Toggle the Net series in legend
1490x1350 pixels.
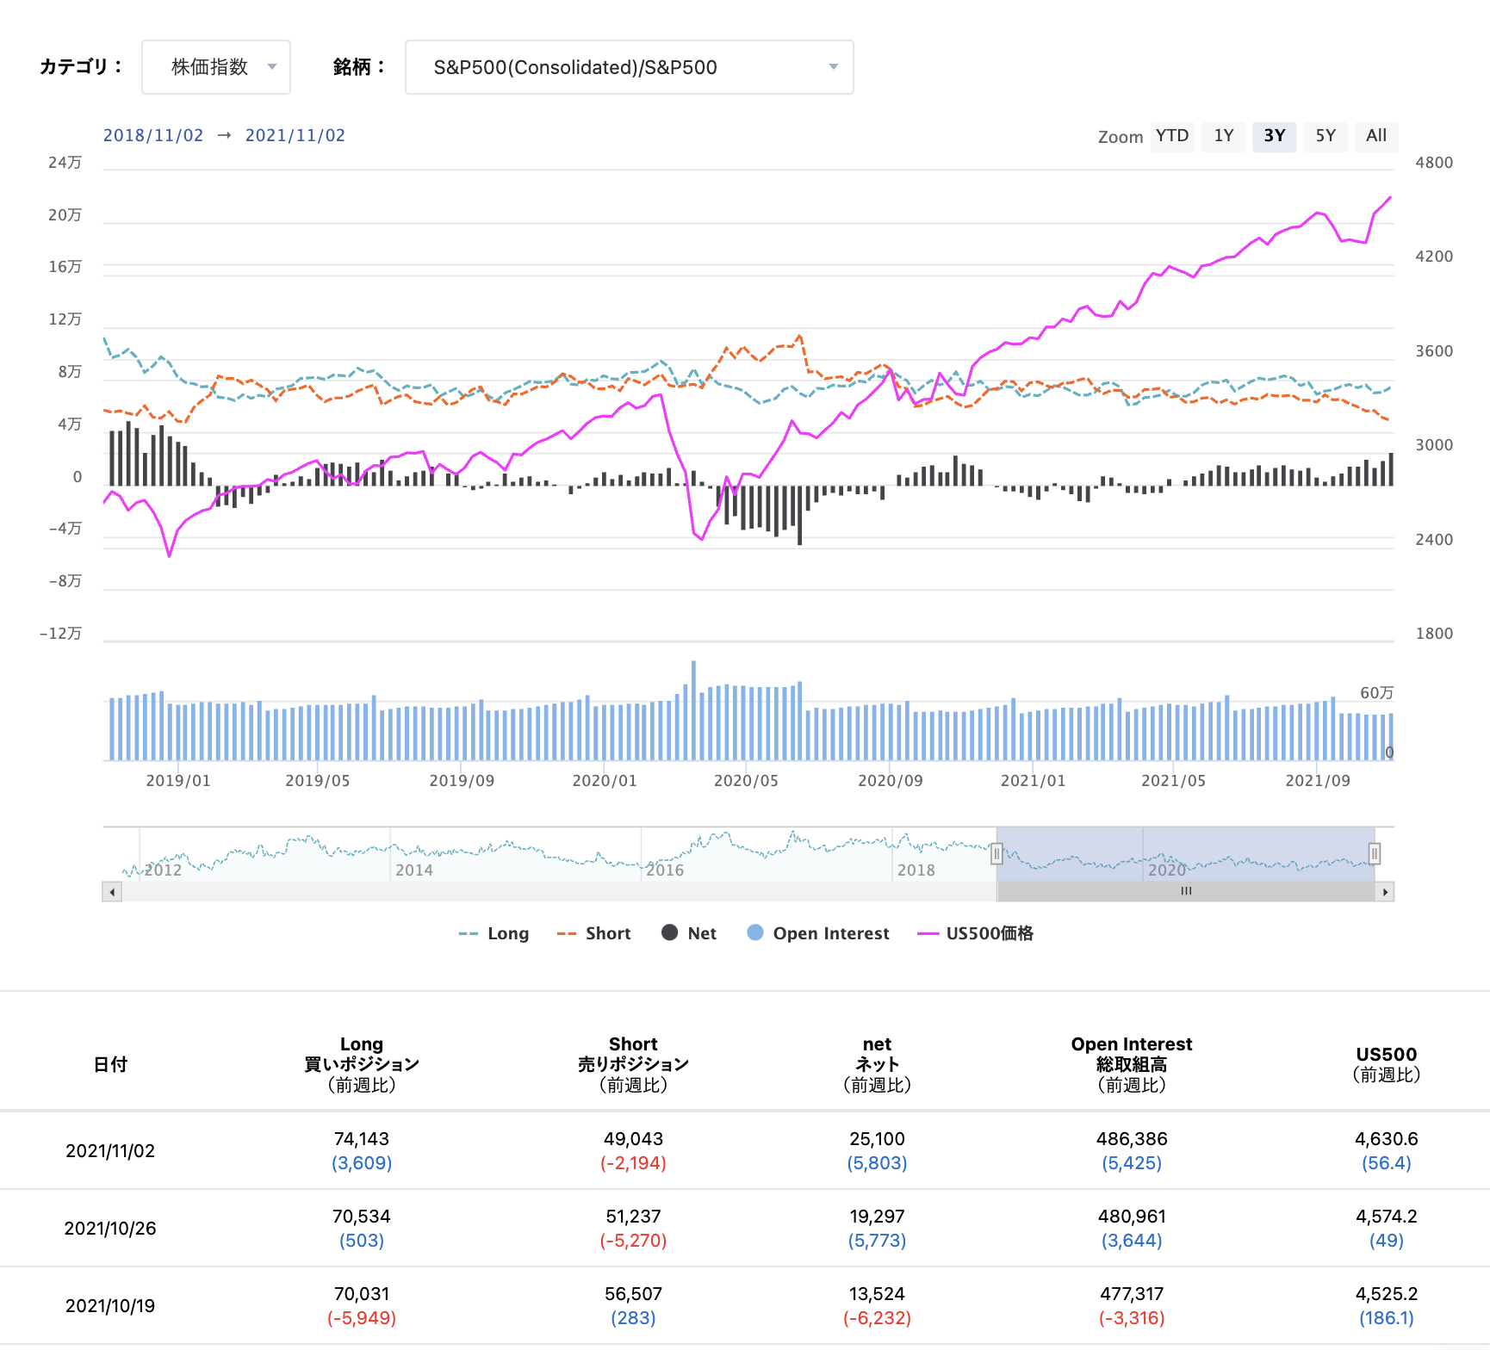(x=689, y=933)
